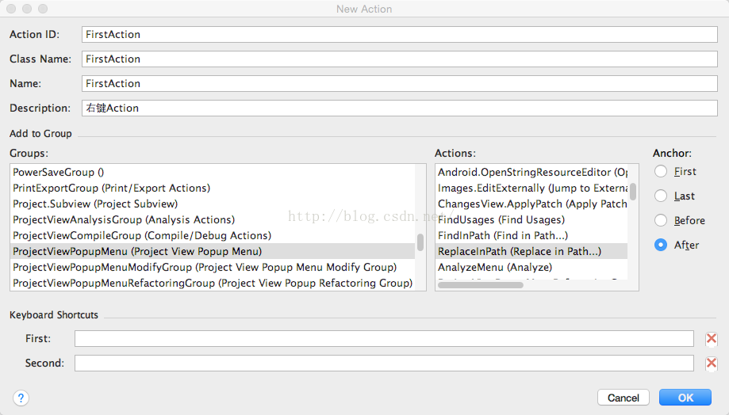Focus the Description input field
The width and height of the screenshot is (729, 415).
(399, 109)
